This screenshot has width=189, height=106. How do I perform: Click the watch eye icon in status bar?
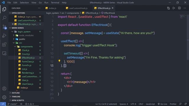click(x=21, y=104)
